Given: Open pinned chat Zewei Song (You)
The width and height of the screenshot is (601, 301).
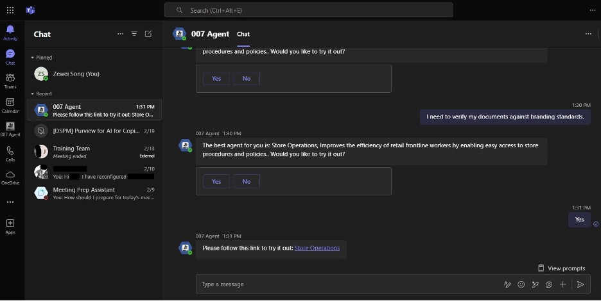Looking at the screenshot, I should (x=94, y=74).
